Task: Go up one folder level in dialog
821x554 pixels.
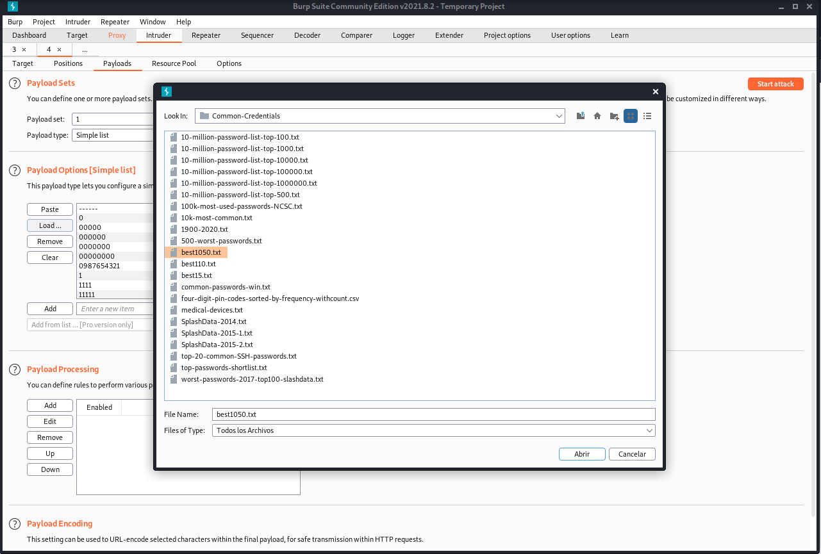Action: tap(581, 116)
